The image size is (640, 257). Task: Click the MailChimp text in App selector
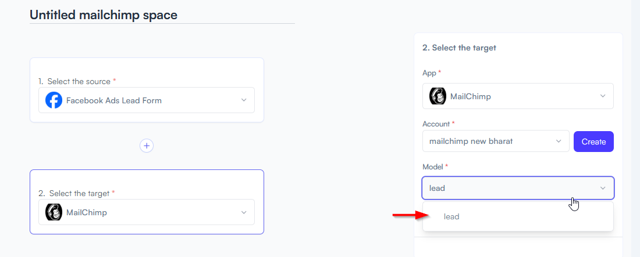coord(470,96)
